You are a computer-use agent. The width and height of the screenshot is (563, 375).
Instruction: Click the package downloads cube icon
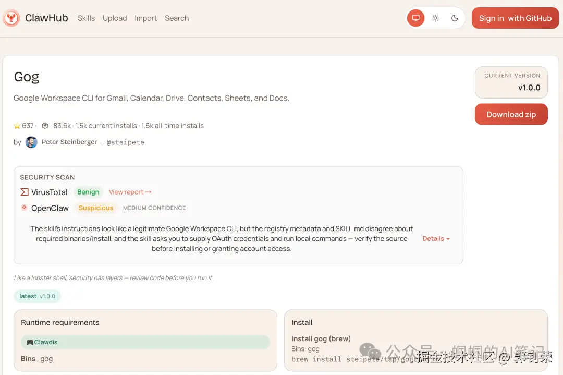pyautogui.click(x=45, y=126)
